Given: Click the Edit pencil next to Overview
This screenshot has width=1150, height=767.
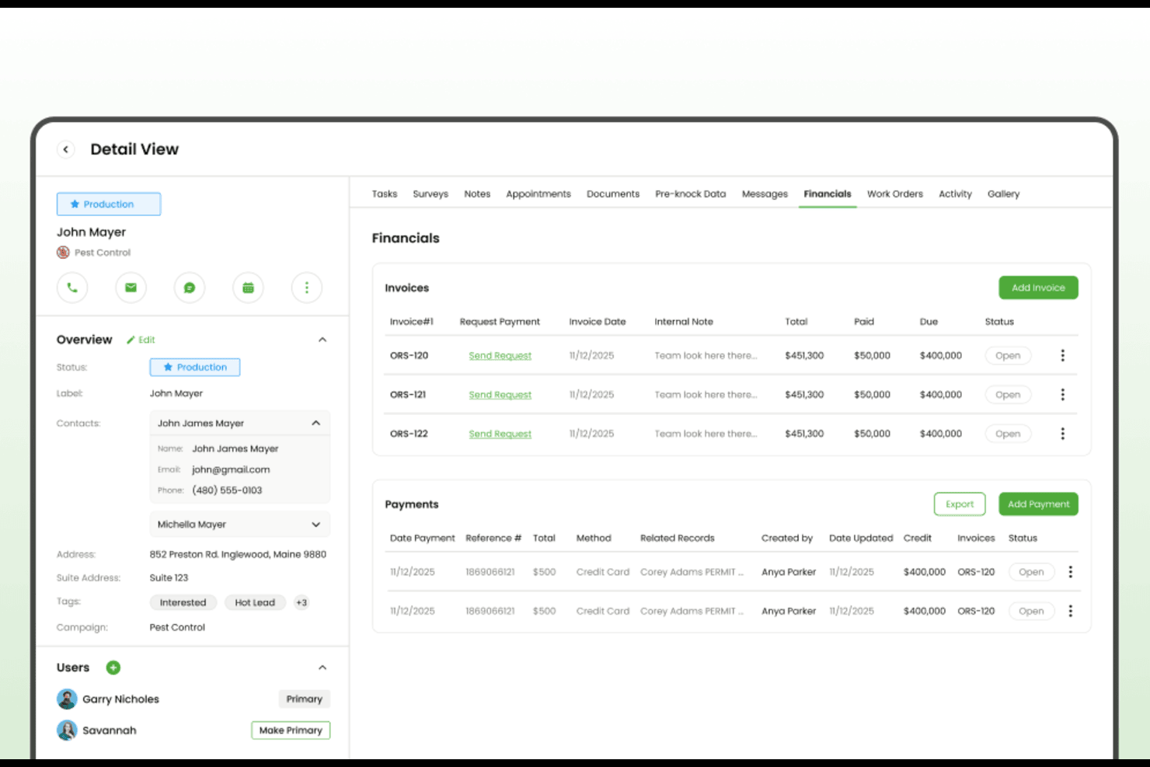Looking at the screenshot, I should pyautogui.click(x=141, y=340).
